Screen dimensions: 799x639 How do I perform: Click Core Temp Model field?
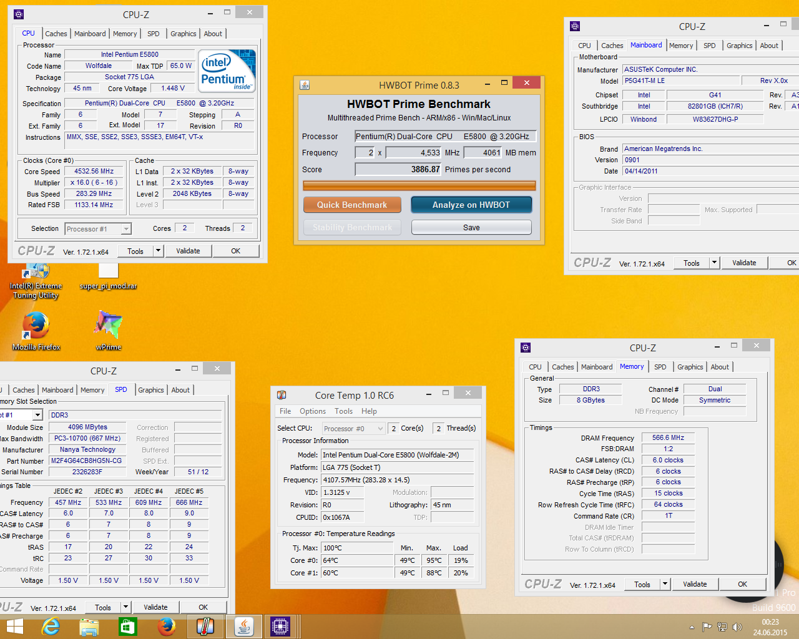click(x=398, y=455)
